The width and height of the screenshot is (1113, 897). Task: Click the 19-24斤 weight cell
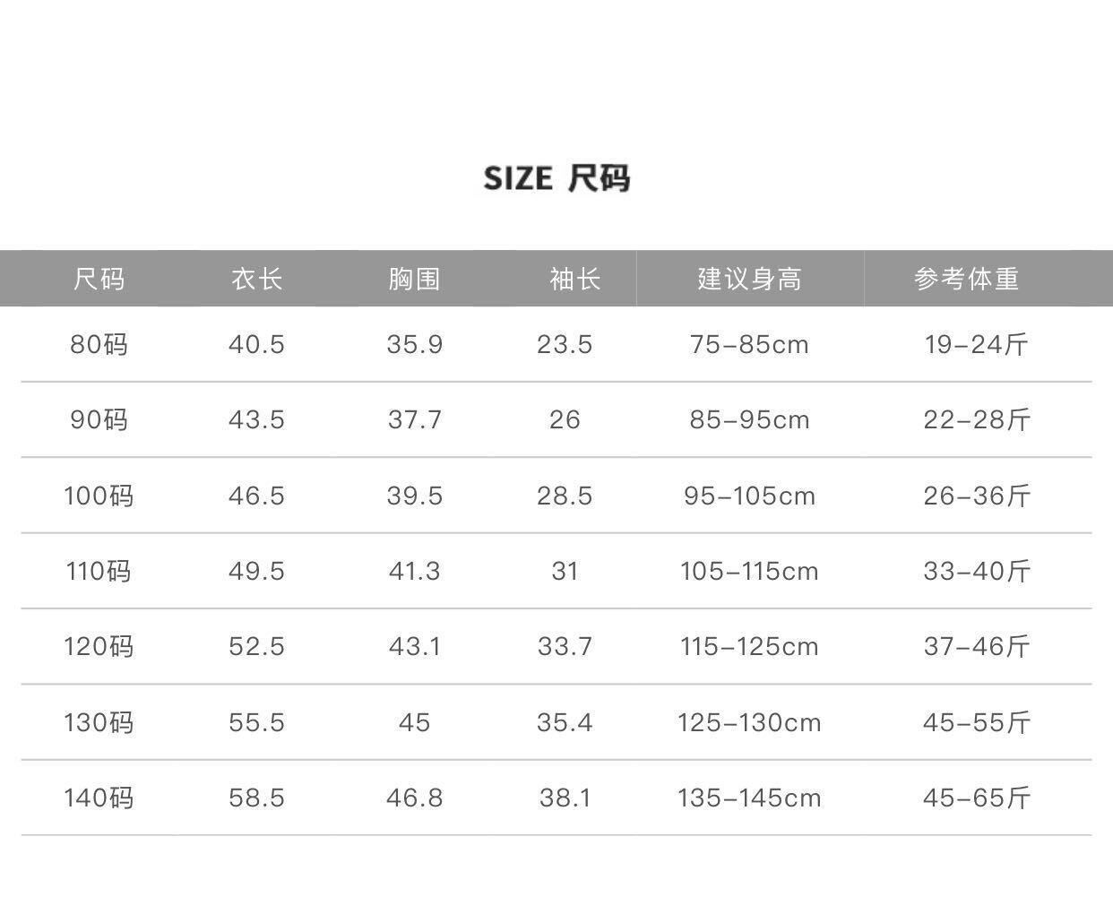[x=977, y=344]
